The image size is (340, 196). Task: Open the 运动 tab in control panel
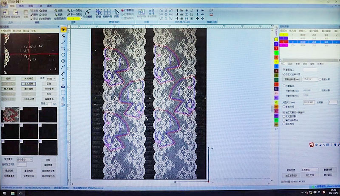292,63
